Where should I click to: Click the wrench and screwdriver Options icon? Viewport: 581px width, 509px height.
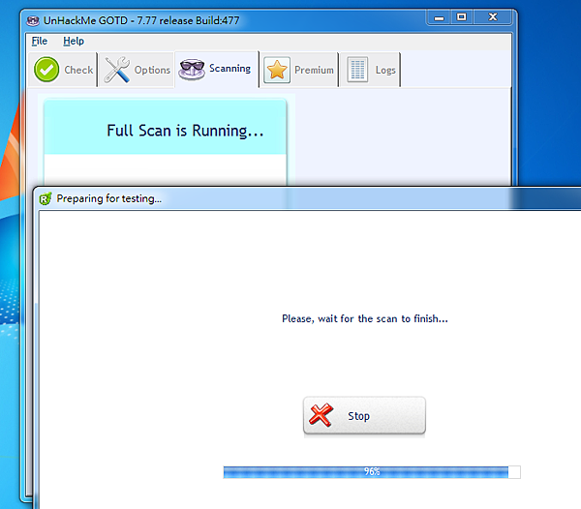click(117, 70)
